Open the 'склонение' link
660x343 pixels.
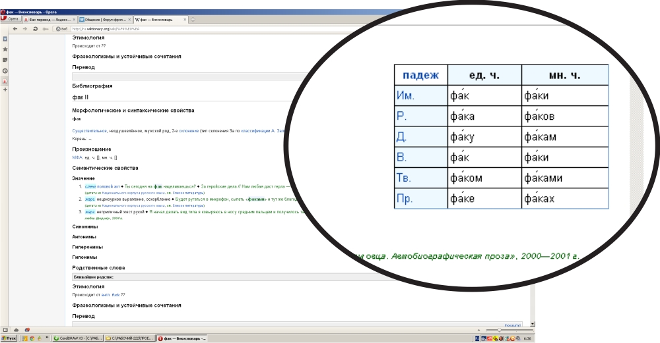pyautogui.click(x=189, y=131)
